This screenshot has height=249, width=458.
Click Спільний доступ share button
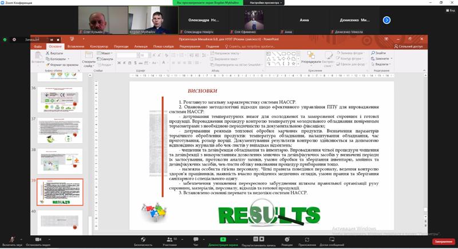(408, 46)
